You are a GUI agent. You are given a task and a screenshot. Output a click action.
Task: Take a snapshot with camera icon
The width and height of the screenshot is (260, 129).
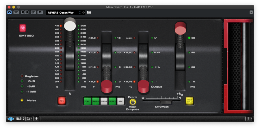[89, 12]
